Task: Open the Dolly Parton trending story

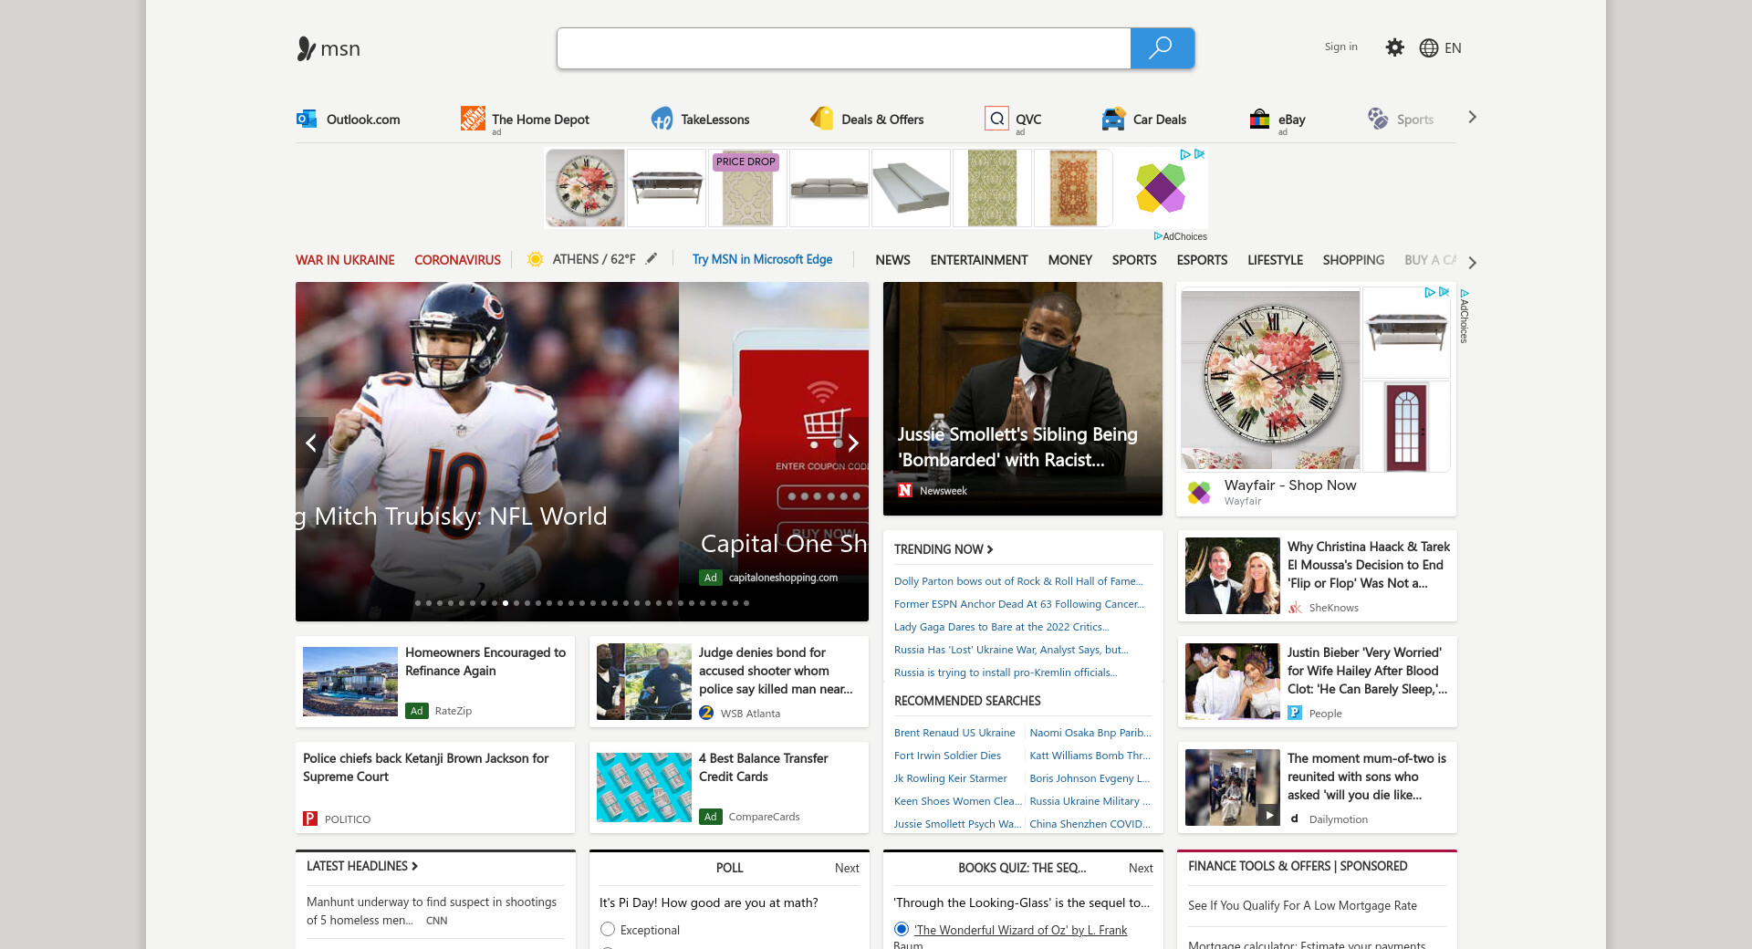Action: [1018, 581]
